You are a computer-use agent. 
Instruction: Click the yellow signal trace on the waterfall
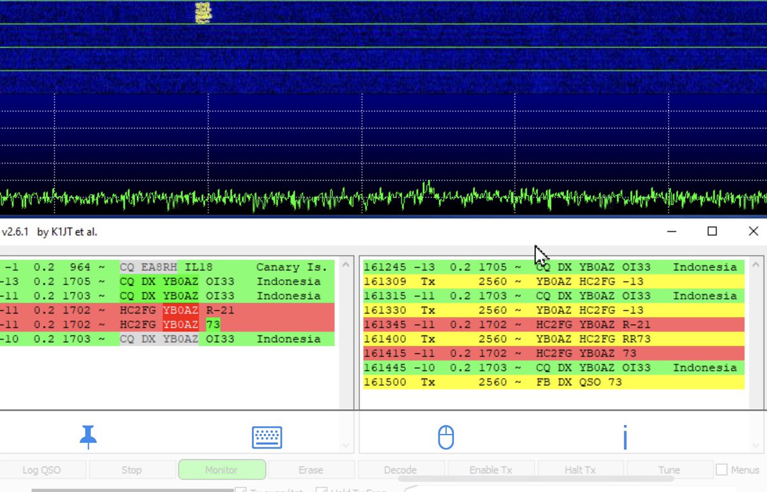coord(203,12)
